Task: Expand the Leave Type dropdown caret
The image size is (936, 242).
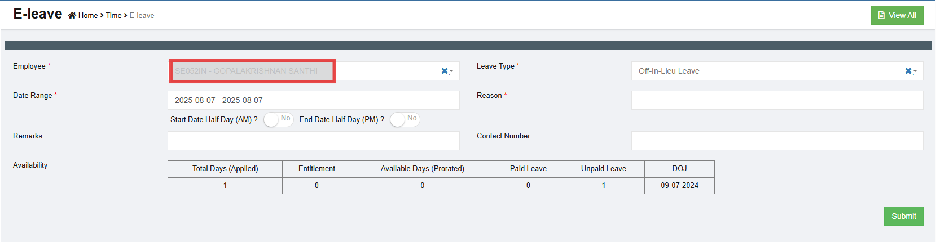Action: (x=915, y=71)
